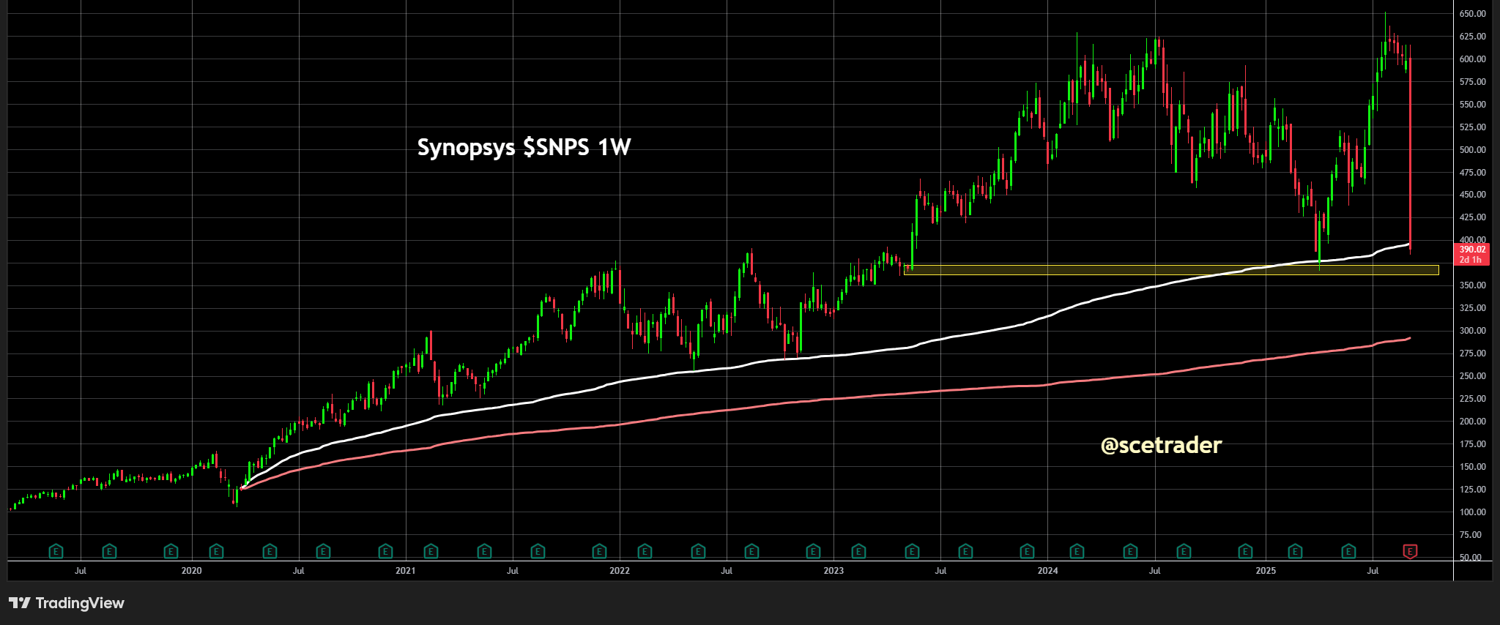Click the 2022 label on the time axis
1500x625 pixels.
(620, 571)
